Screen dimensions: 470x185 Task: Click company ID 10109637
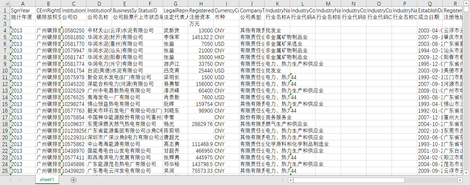(x=74, y=124)
